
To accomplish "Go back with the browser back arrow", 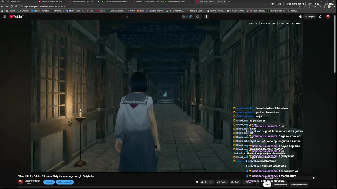I will [3, 6].
